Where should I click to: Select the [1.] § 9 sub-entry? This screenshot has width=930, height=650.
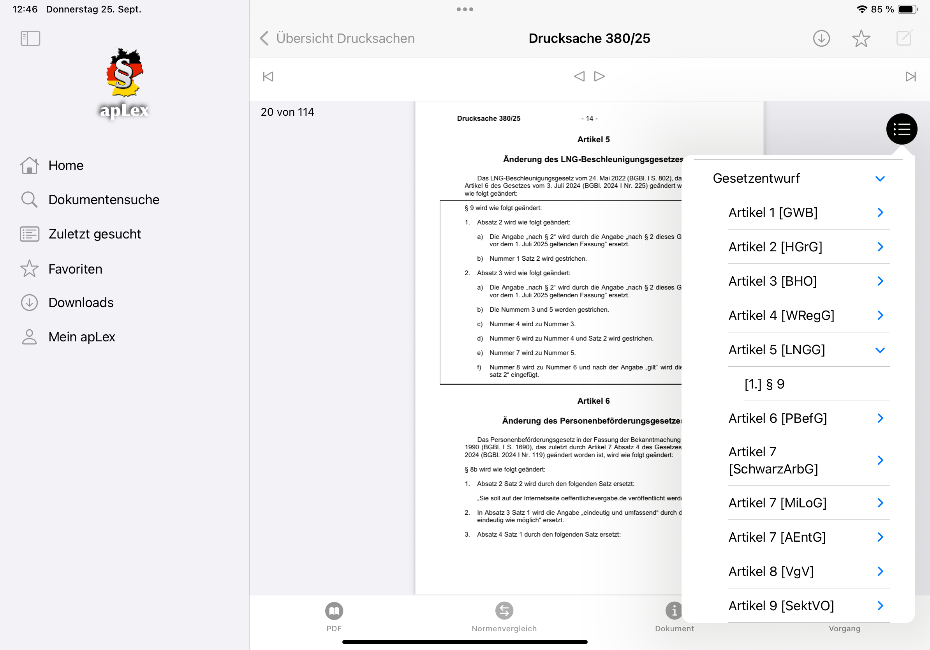(764, 384)
